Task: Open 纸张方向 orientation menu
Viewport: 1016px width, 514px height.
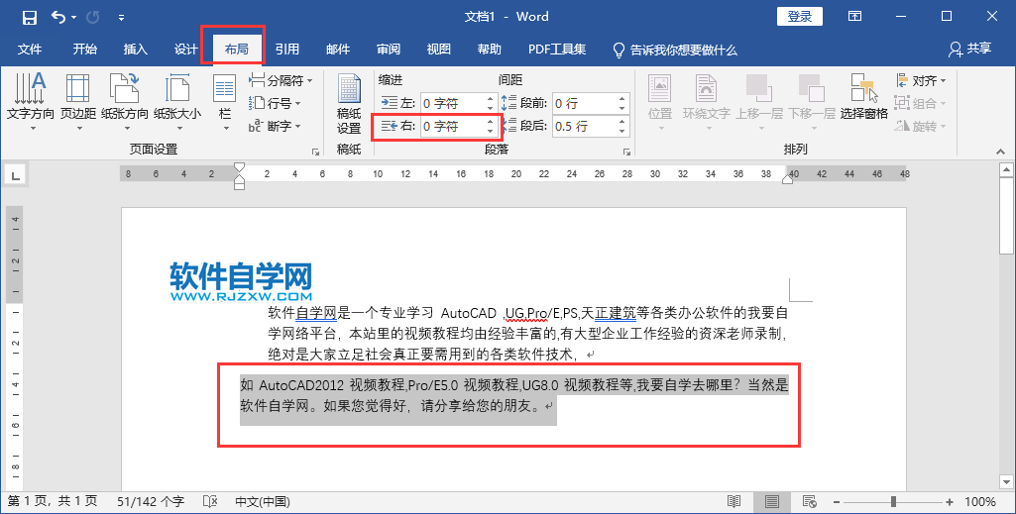Action: click(x=125, y=101)
